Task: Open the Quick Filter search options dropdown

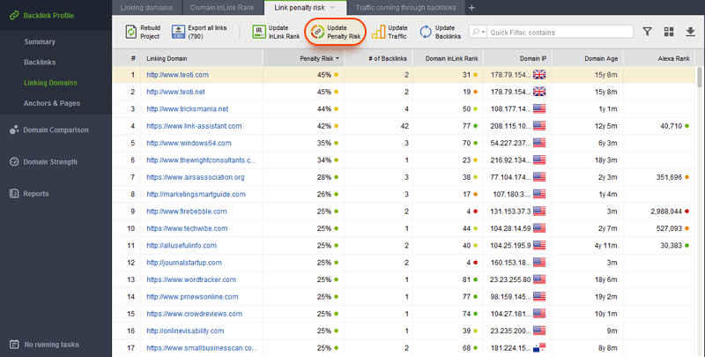Action: pyautogui.click(x=479, y=32)
